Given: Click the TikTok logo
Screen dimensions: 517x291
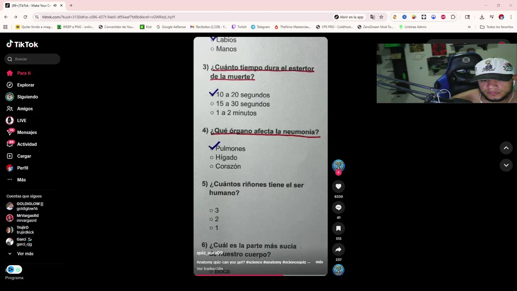Looking at the screenshot, I should [x=22, y=44].
